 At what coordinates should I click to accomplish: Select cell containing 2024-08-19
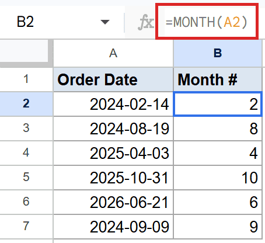point(113,129)
